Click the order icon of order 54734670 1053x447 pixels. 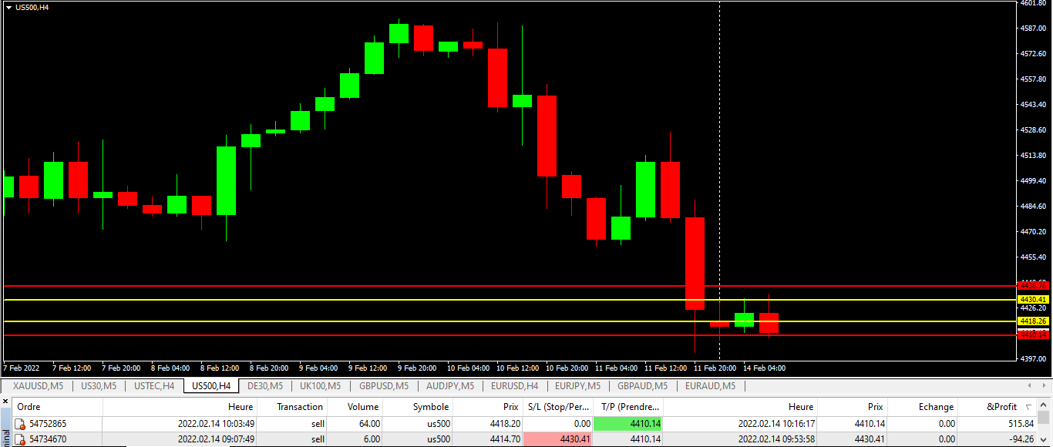click(x=22, y=439)
